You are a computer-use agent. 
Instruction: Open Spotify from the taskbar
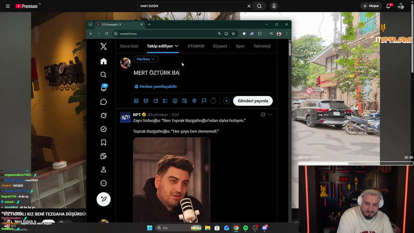tap(245, 228)
